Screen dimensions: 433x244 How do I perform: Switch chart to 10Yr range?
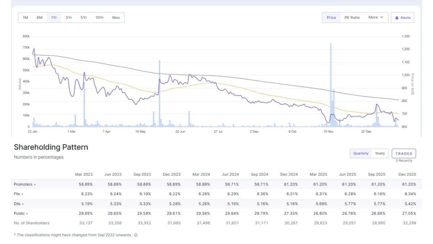pyautogui.click(x=99, y=18)
